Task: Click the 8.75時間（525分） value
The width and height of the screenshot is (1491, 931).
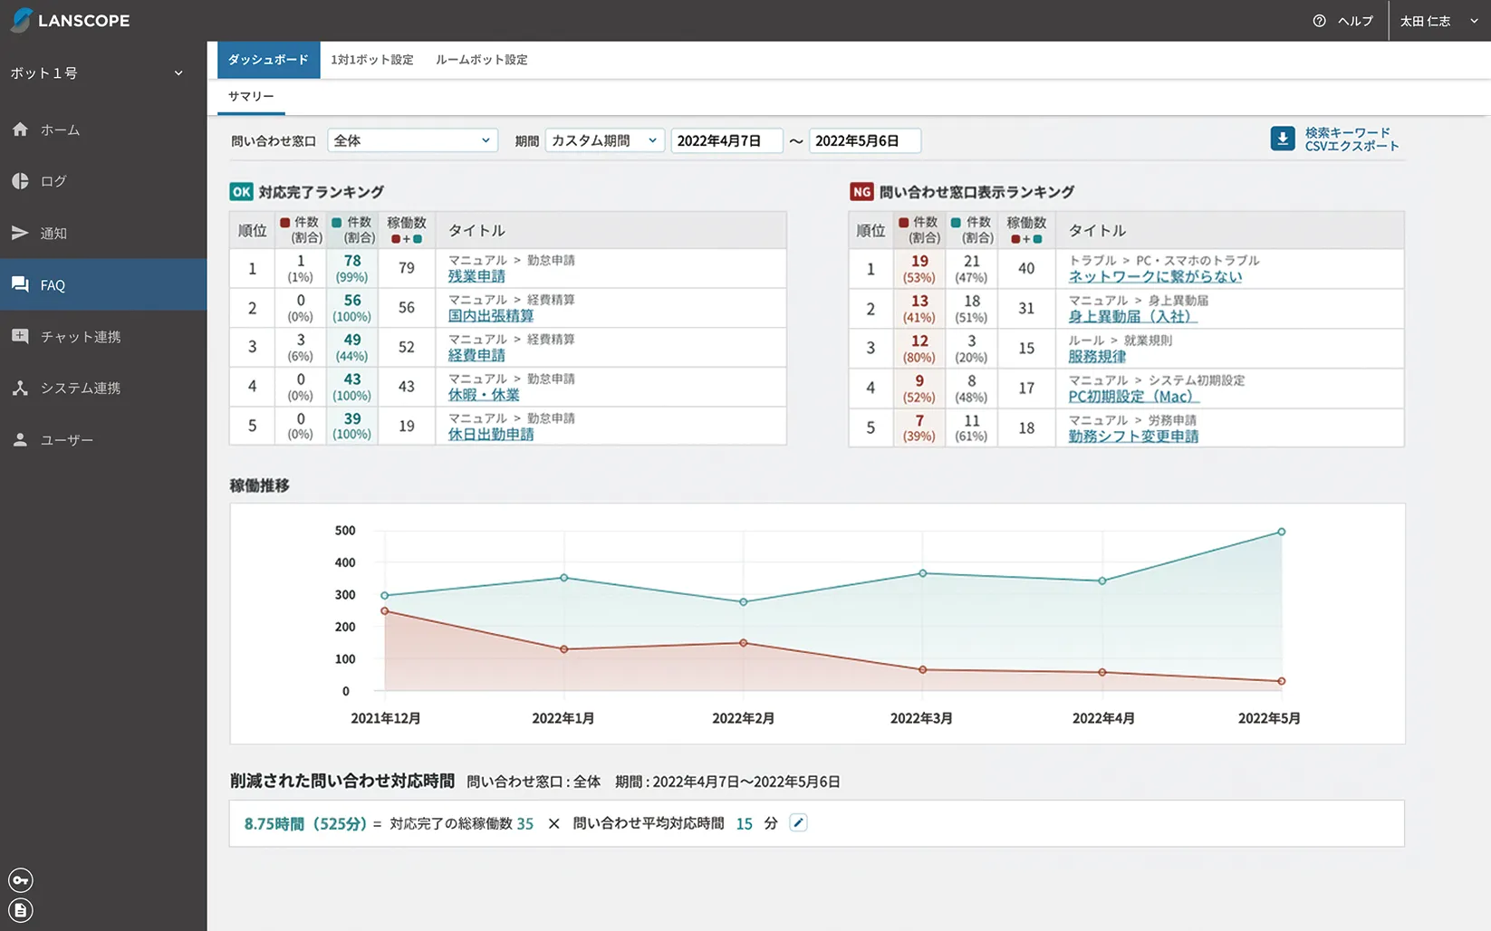Action: pos(305,823)
